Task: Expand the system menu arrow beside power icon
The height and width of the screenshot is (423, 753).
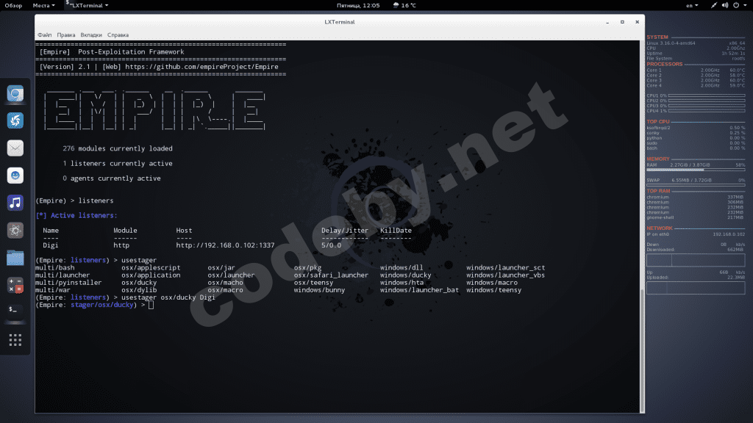Action: click(x=746, y=5)
